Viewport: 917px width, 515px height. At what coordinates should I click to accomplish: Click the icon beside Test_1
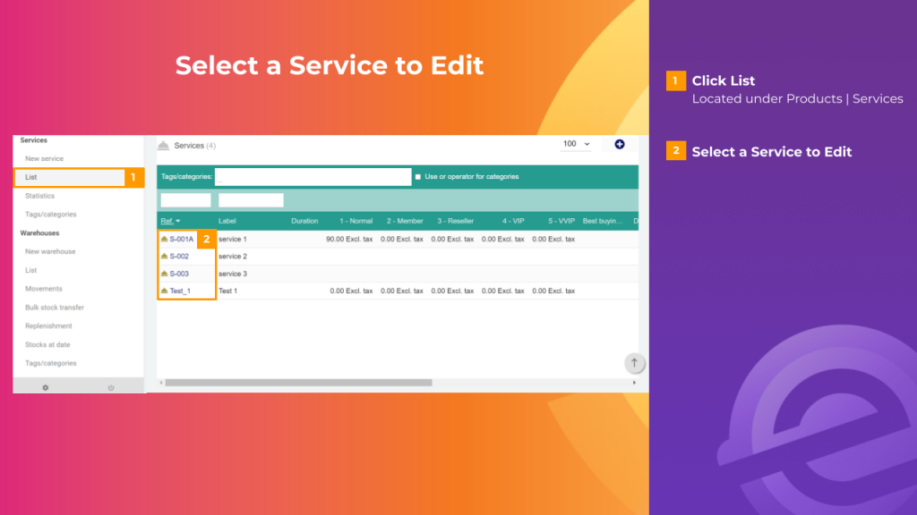[166, 290]
